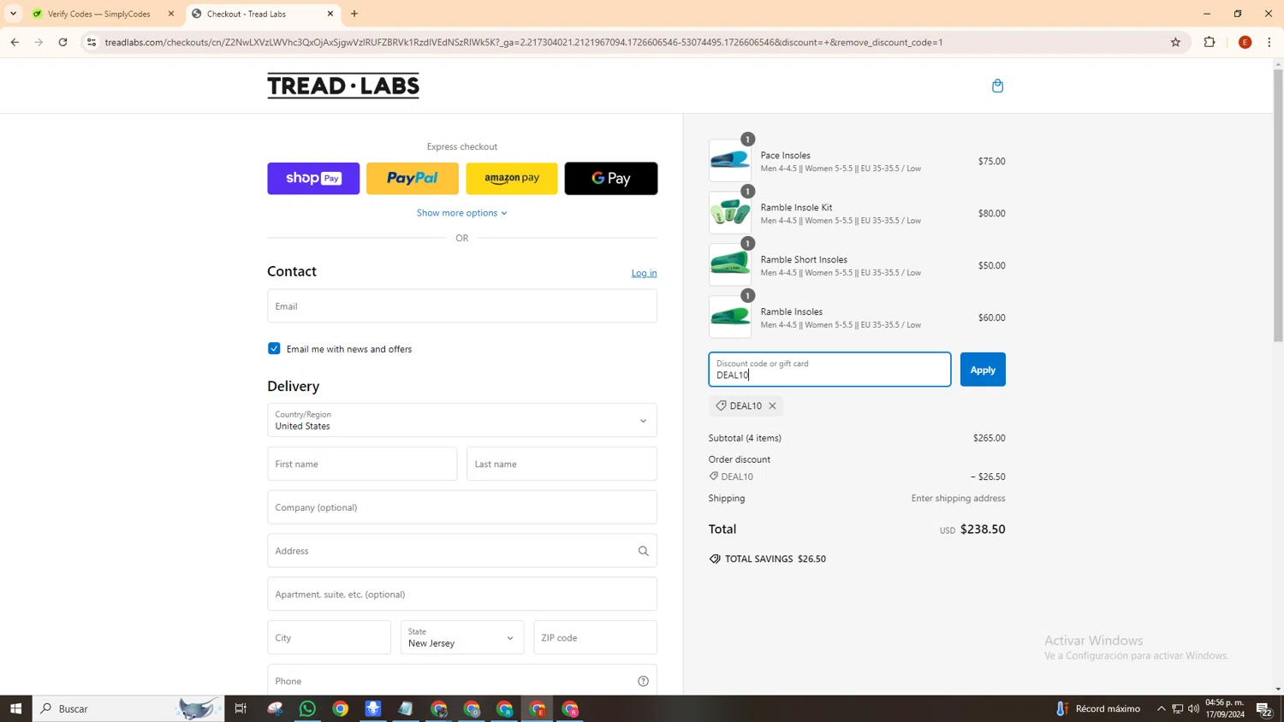Click the Ramble Short Insoles thumbnail
This screenshot has height=722, width=1284.
click(730, 265)
